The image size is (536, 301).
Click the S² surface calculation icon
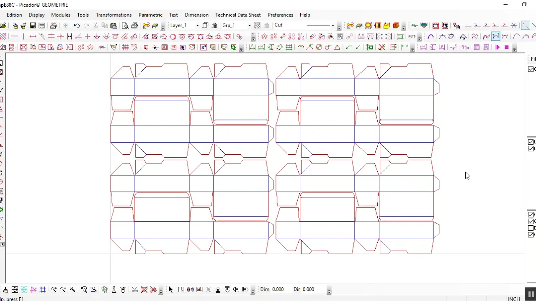(204, 47)
